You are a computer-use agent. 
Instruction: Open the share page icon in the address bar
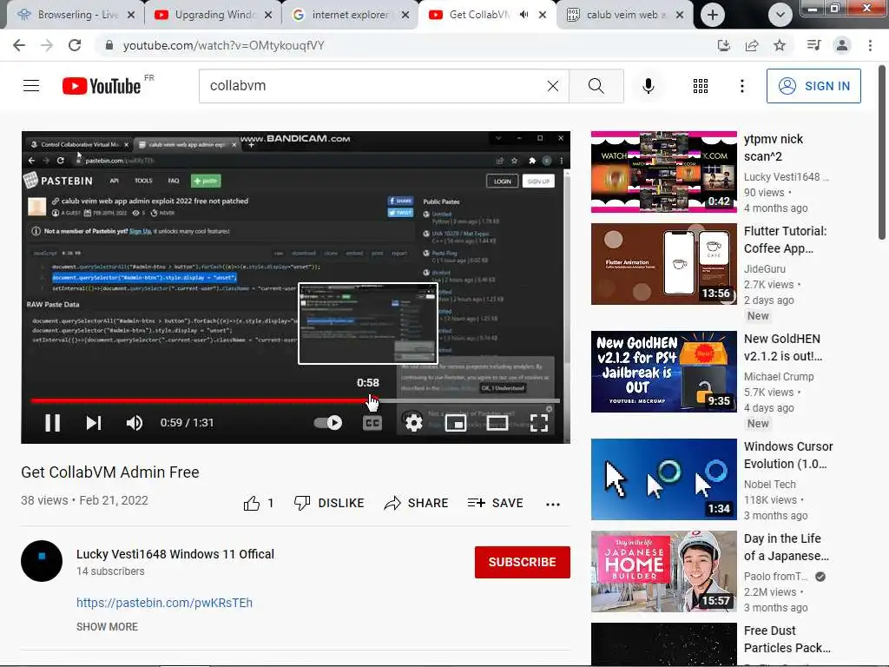[x=752, y=45]
